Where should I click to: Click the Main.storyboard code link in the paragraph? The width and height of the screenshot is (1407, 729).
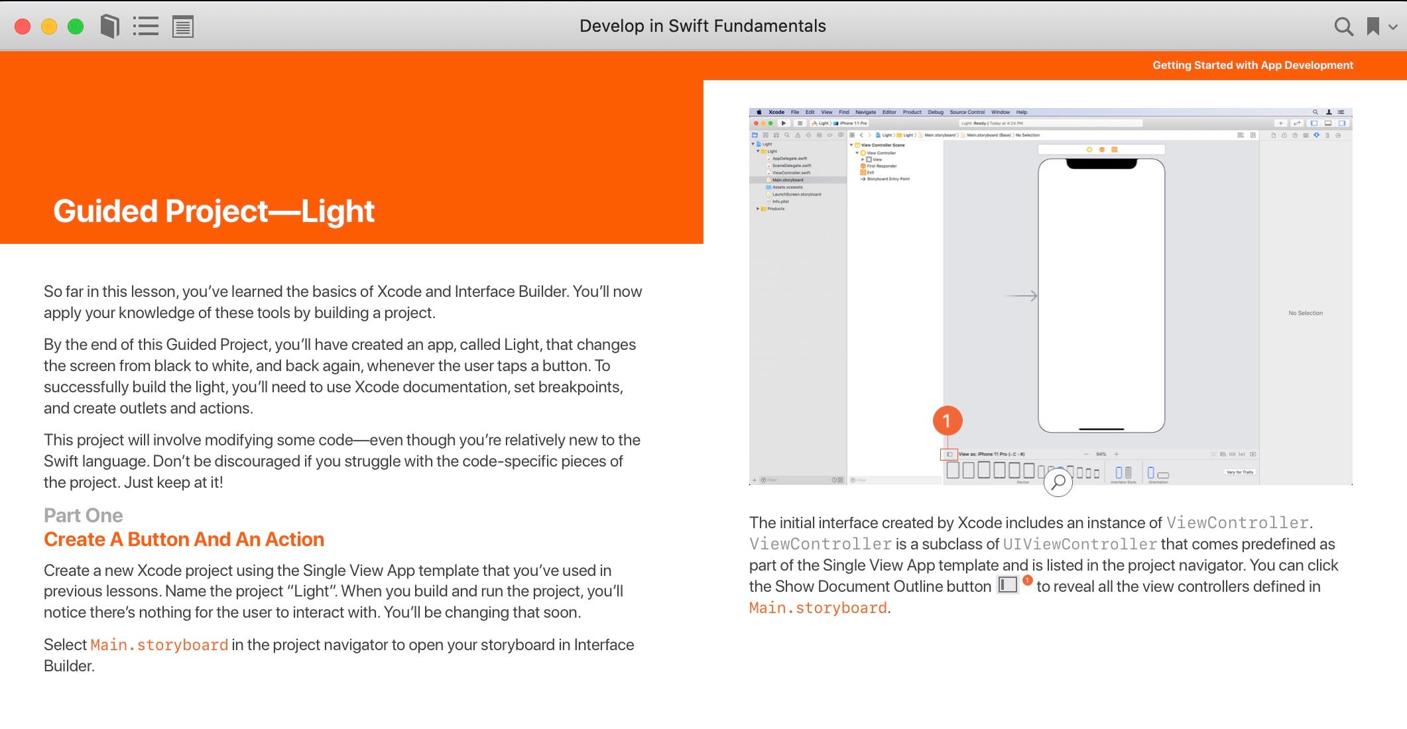point(818,607)
